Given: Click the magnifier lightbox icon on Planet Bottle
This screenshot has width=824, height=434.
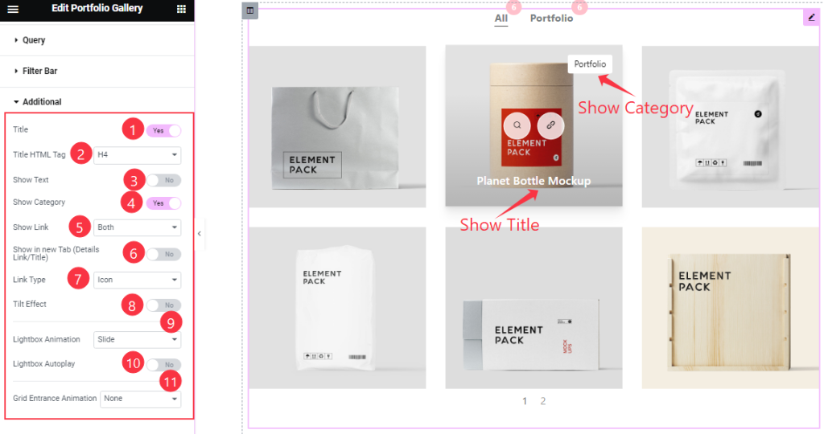Looking at the screenshot, I should [517, 125].
